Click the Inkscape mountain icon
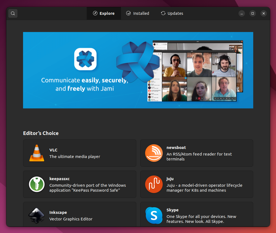 [x=36, y=215]
